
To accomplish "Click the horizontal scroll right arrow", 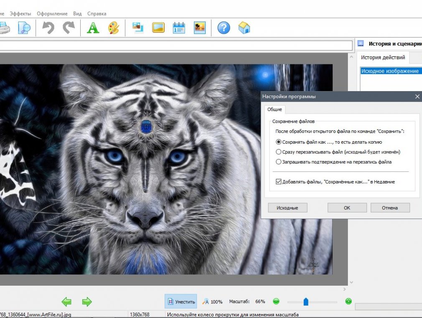I will [344, 289].
